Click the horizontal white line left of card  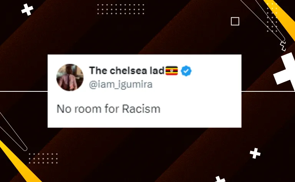point(24,91)
